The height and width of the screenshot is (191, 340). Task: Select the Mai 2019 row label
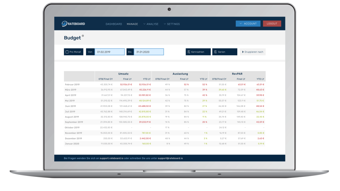point(70,101)
